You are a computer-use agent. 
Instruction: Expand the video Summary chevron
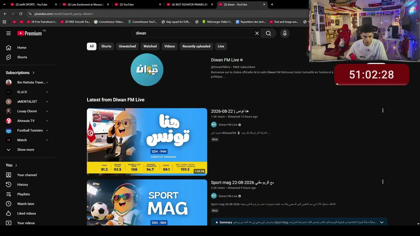coord(382,223)
